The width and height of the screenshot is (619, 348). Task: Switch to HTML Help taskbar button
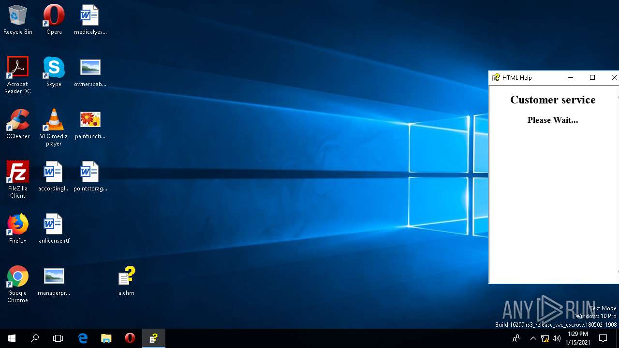(153, 338)
